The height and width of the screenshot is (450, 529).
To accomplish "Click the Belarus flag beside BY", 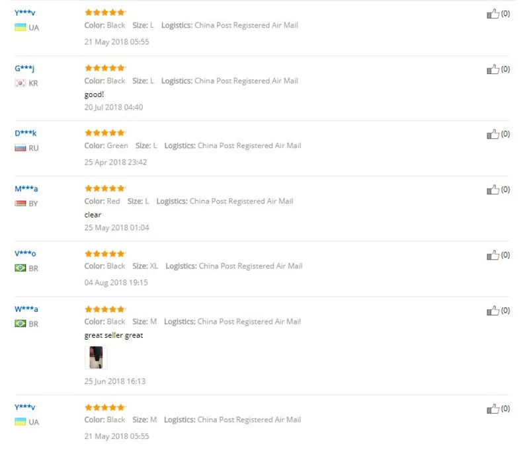I will (x=20, y=204).
